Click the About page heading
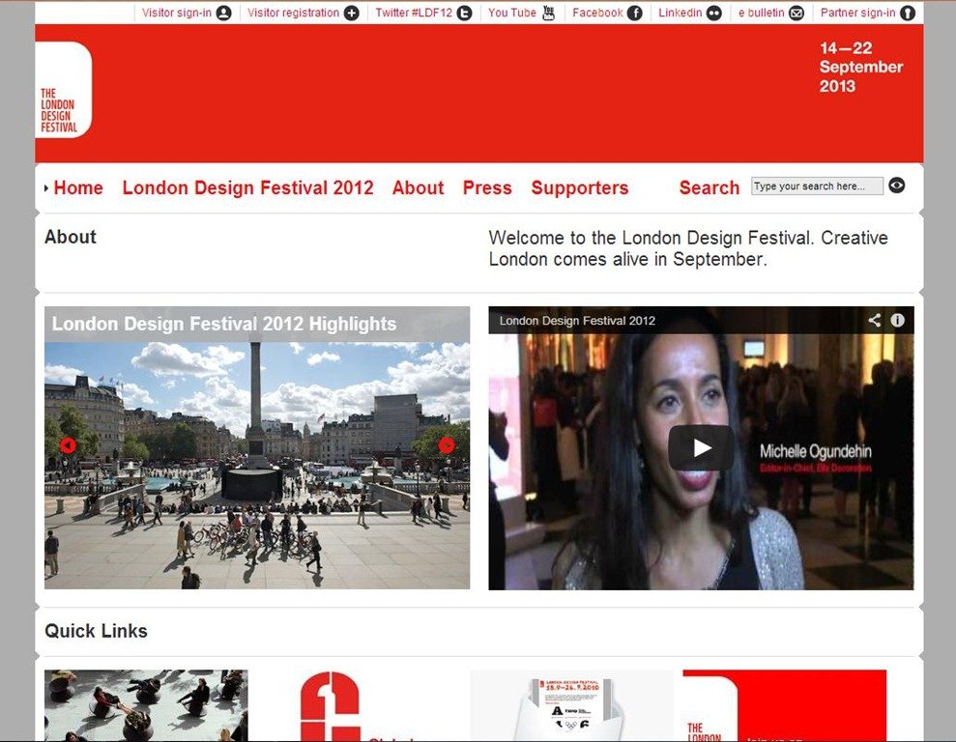The width and height of the screenshot is (956, 742). 71,237
